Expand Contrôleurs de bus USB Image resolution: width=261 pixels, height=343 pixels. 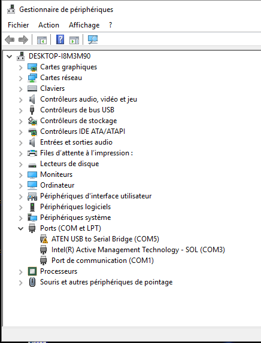20,110
